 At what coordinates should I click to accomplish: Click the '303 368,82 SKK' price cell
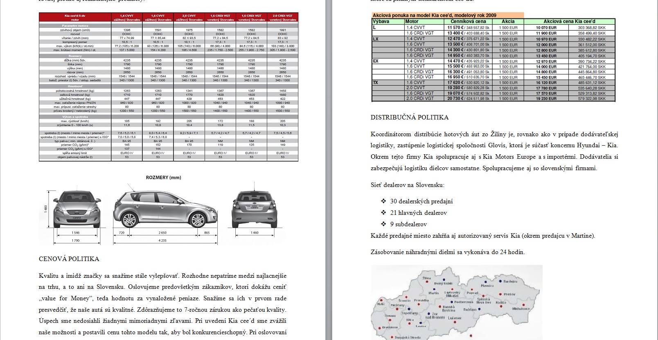click(591, 28)
